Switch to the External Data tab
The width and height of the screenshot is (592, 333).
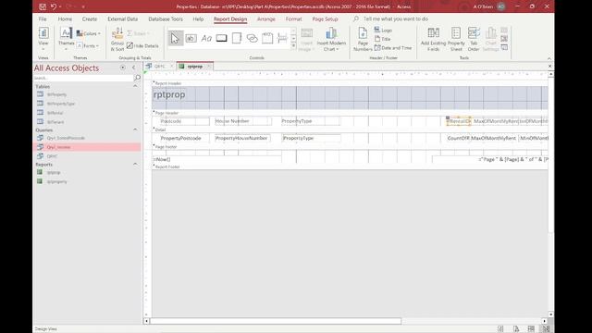click(123, 18)
